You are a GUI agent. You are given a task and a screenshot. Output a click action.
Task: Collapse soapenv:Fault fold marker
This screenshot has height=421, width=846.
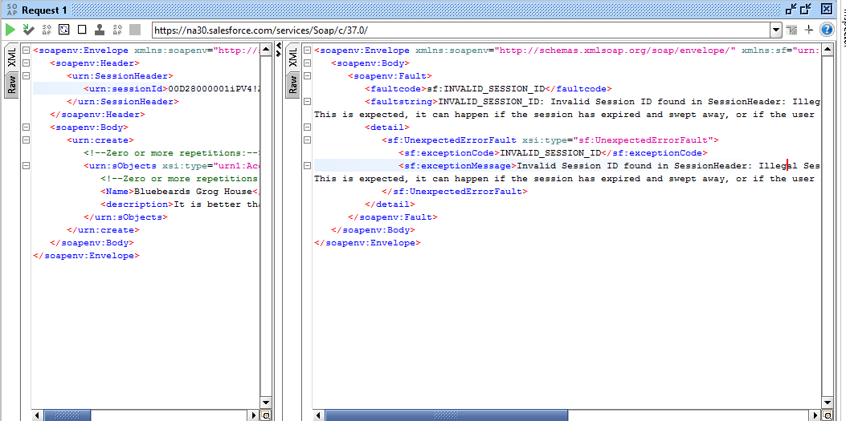point(307,76)
